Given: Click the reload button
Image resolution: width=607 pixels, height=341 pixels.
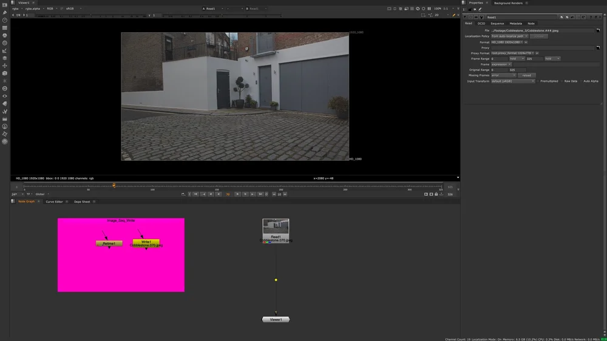Looking at the screenshot, I should (527, 75).
